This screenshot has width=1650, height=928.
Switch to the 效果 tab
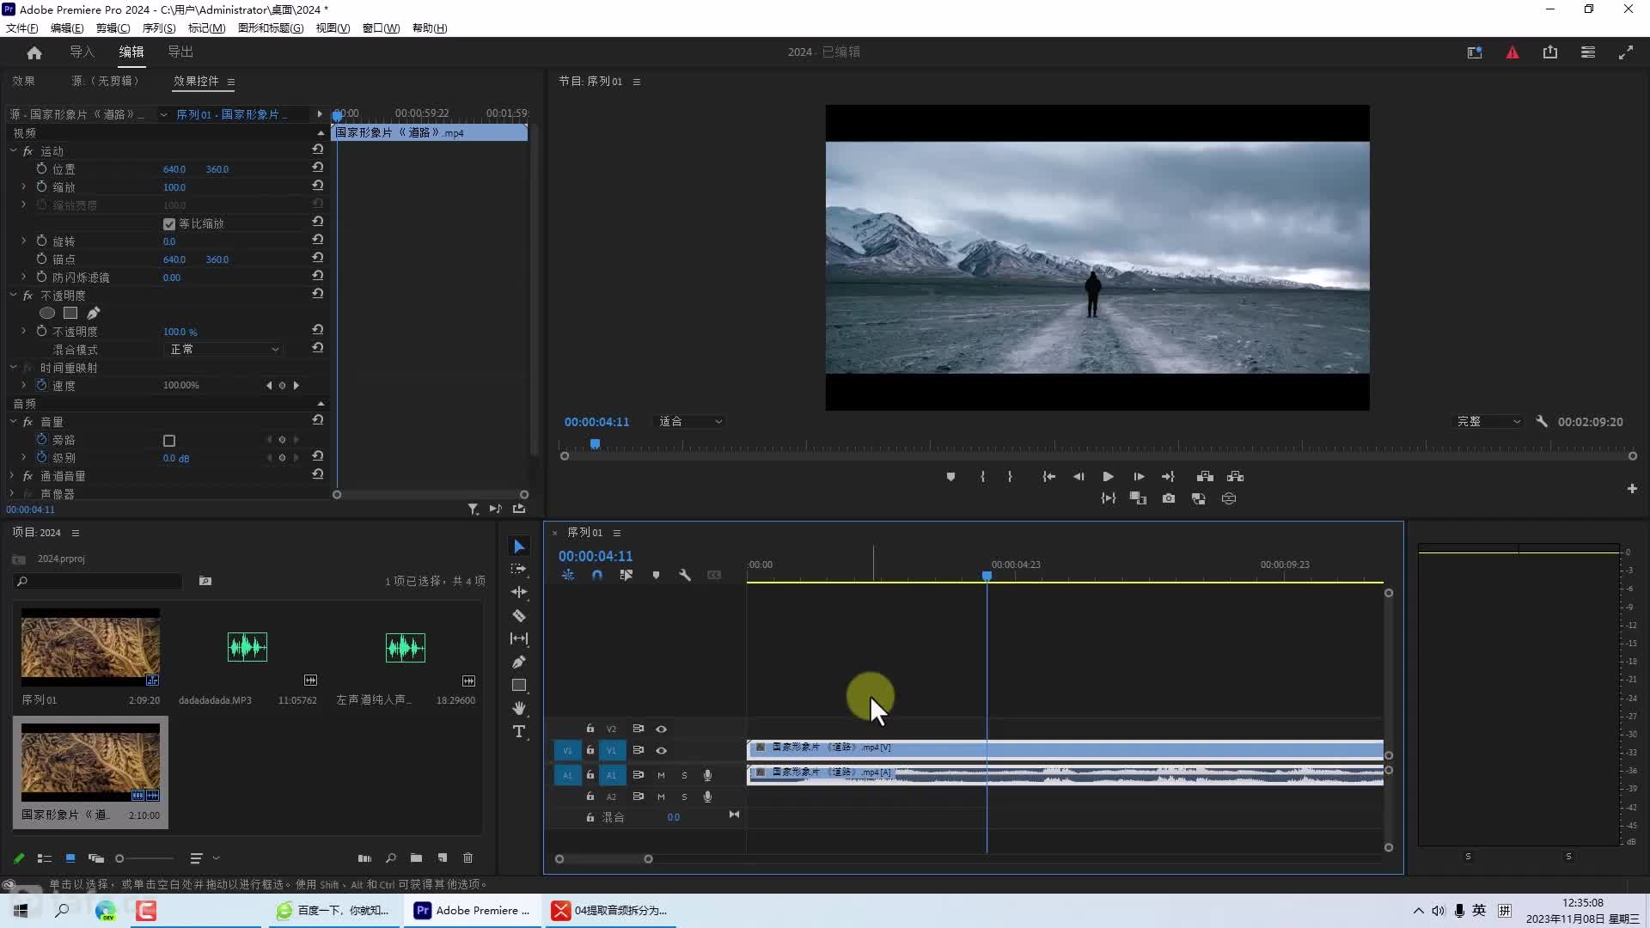pyautogui.click(x=23, y=81)
